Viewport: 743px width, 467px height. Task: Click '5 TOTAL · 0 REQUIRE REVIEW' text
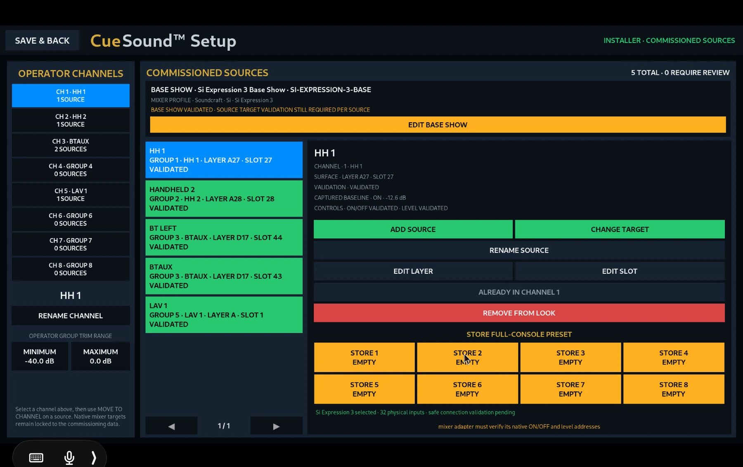point(680,73)
